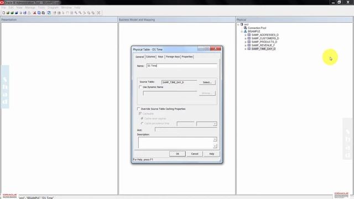Click the red Cut icon in toolbar
Viewport: 354px width, 199px height.
click(34, 13)
